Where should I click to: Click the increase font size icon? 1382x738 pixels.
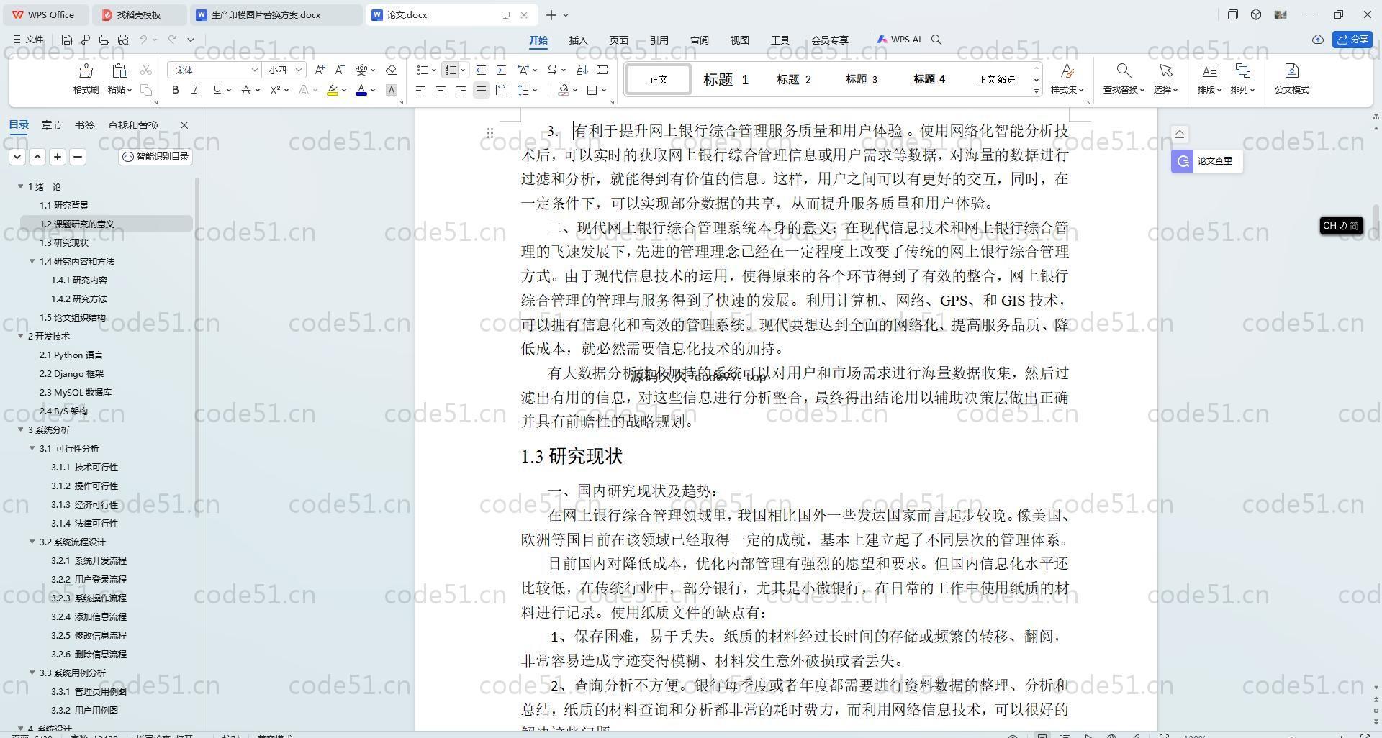[320, 70]
